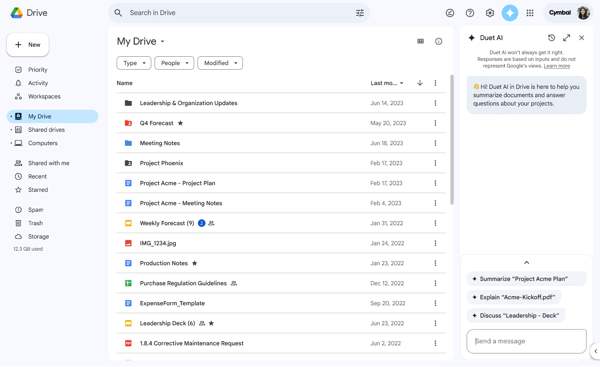This screenshot has height=367, width=600.
Task: Click the New button
Action: [28, 45]
